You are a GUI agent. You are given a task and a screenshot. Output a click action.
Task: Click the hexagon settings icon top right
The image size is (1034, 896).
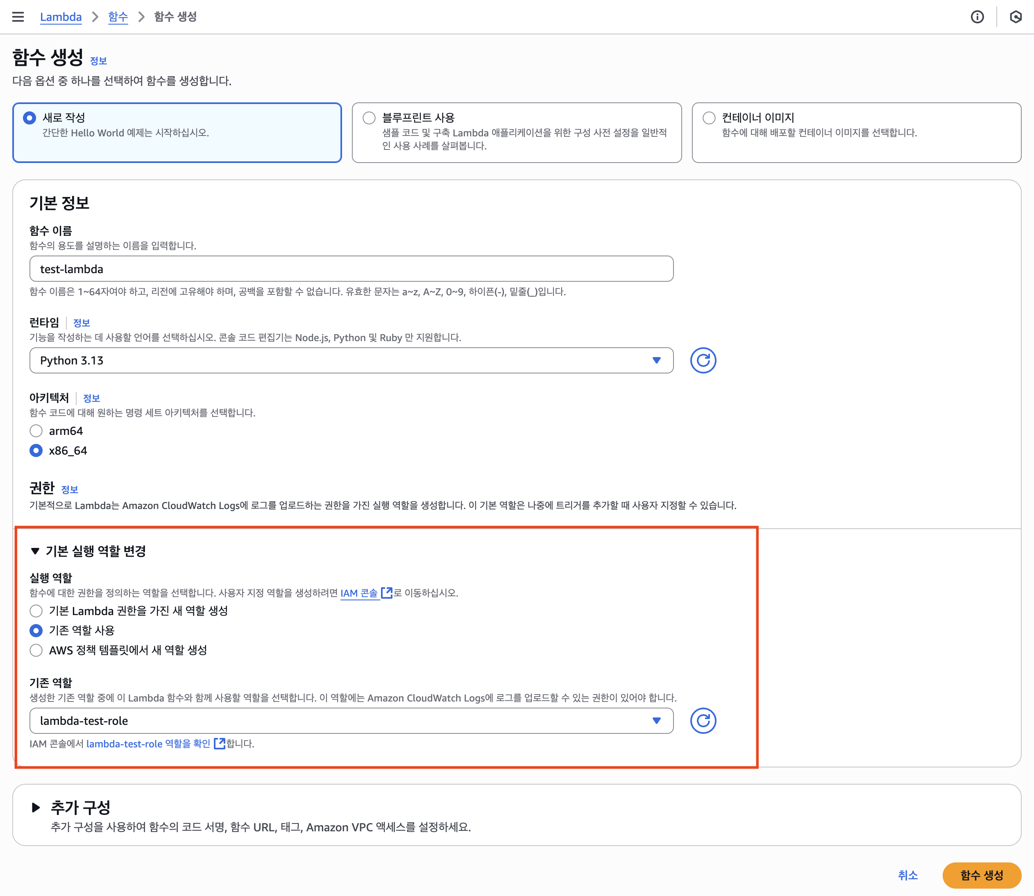pyautogui.click(x=1016, y=17)
